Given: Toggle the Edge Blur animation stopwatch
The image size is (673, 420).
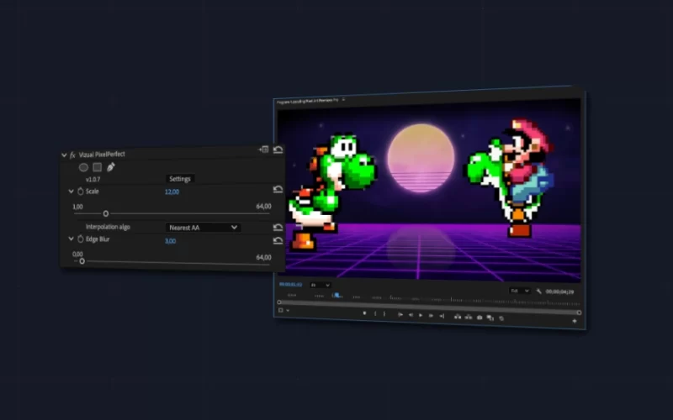Looking at the screenshot, I should [x=80, y=239].
